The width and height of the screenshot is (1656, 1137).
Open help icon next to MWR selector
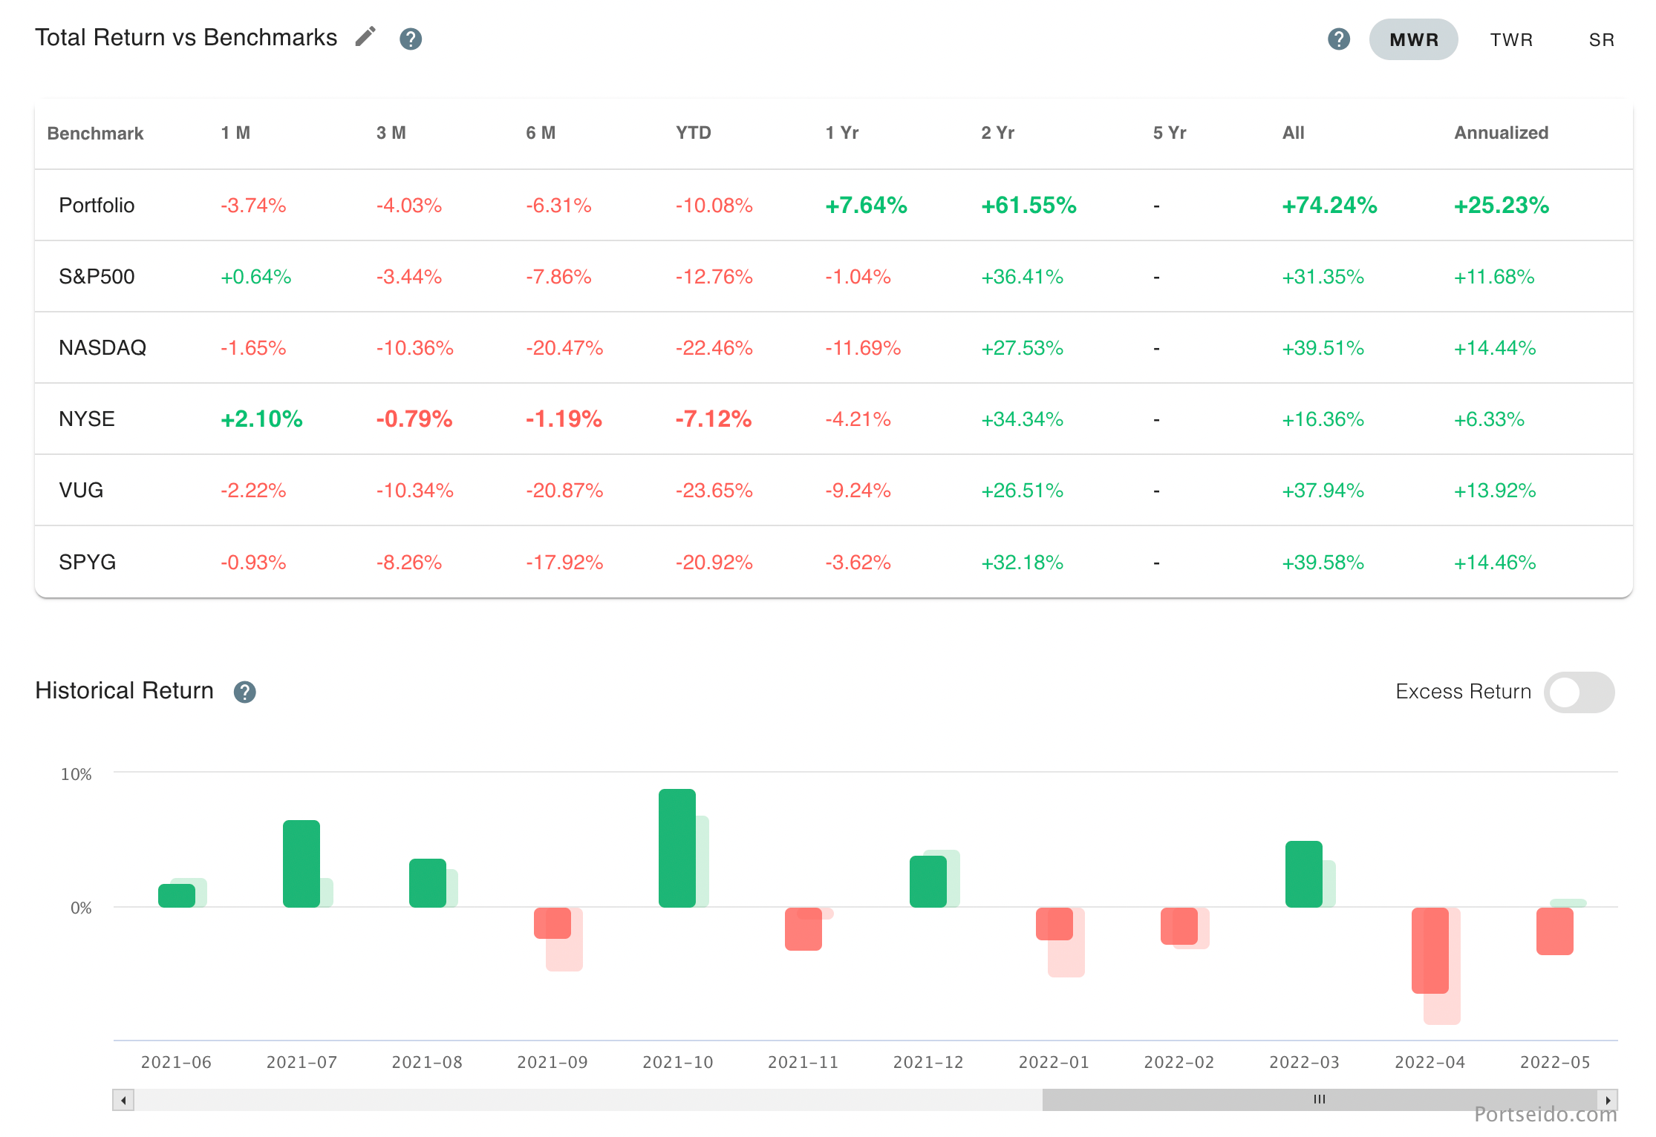(1338, 39)
